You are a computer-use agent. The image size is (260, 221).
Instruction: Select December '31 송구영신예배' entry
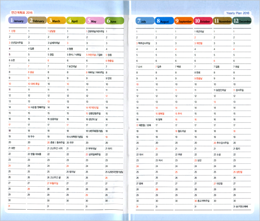[240, 207]
